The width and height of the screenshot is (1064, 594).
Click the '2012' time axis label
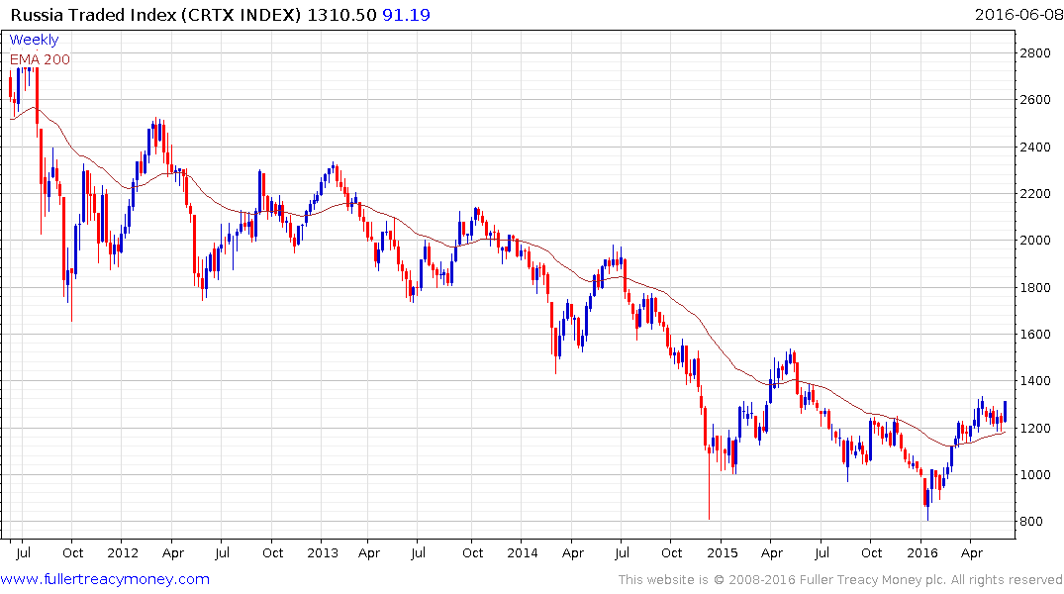click(123, 552)
